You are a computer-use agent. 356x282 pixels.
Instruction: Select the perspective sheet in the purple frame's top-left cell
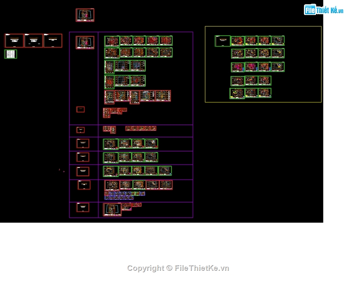click(x=85, y=42)
